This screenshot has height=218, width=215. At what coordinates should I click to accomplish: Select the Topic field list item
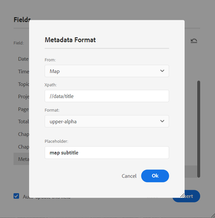pos(23,84)
